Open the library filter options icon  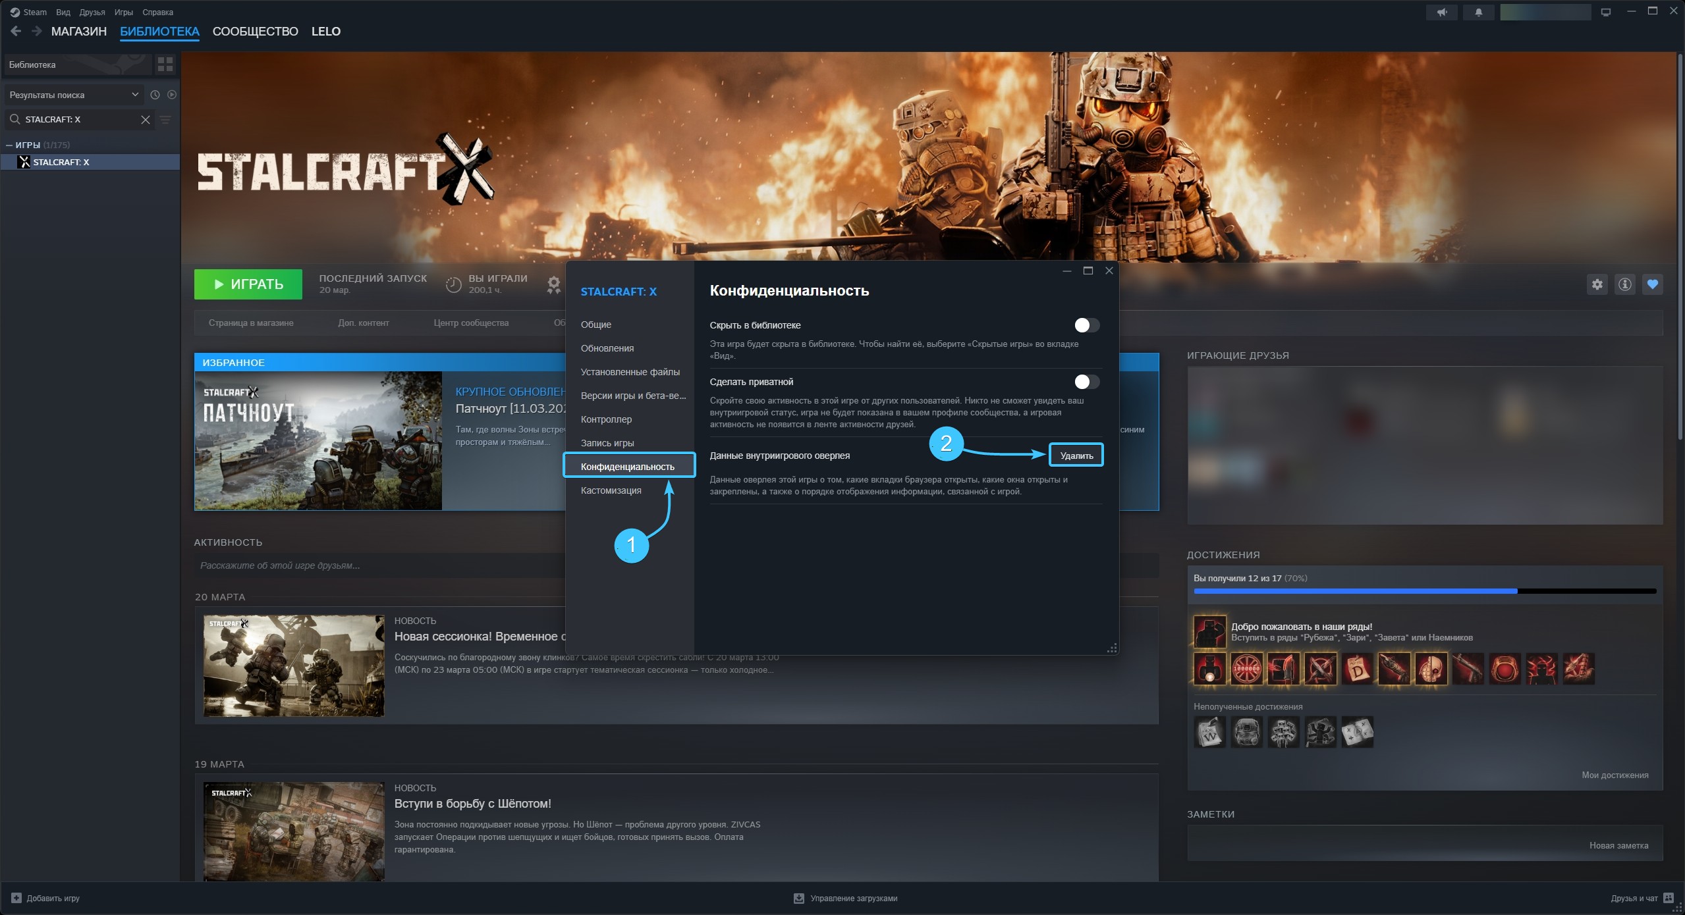click(x=165, y=120)
